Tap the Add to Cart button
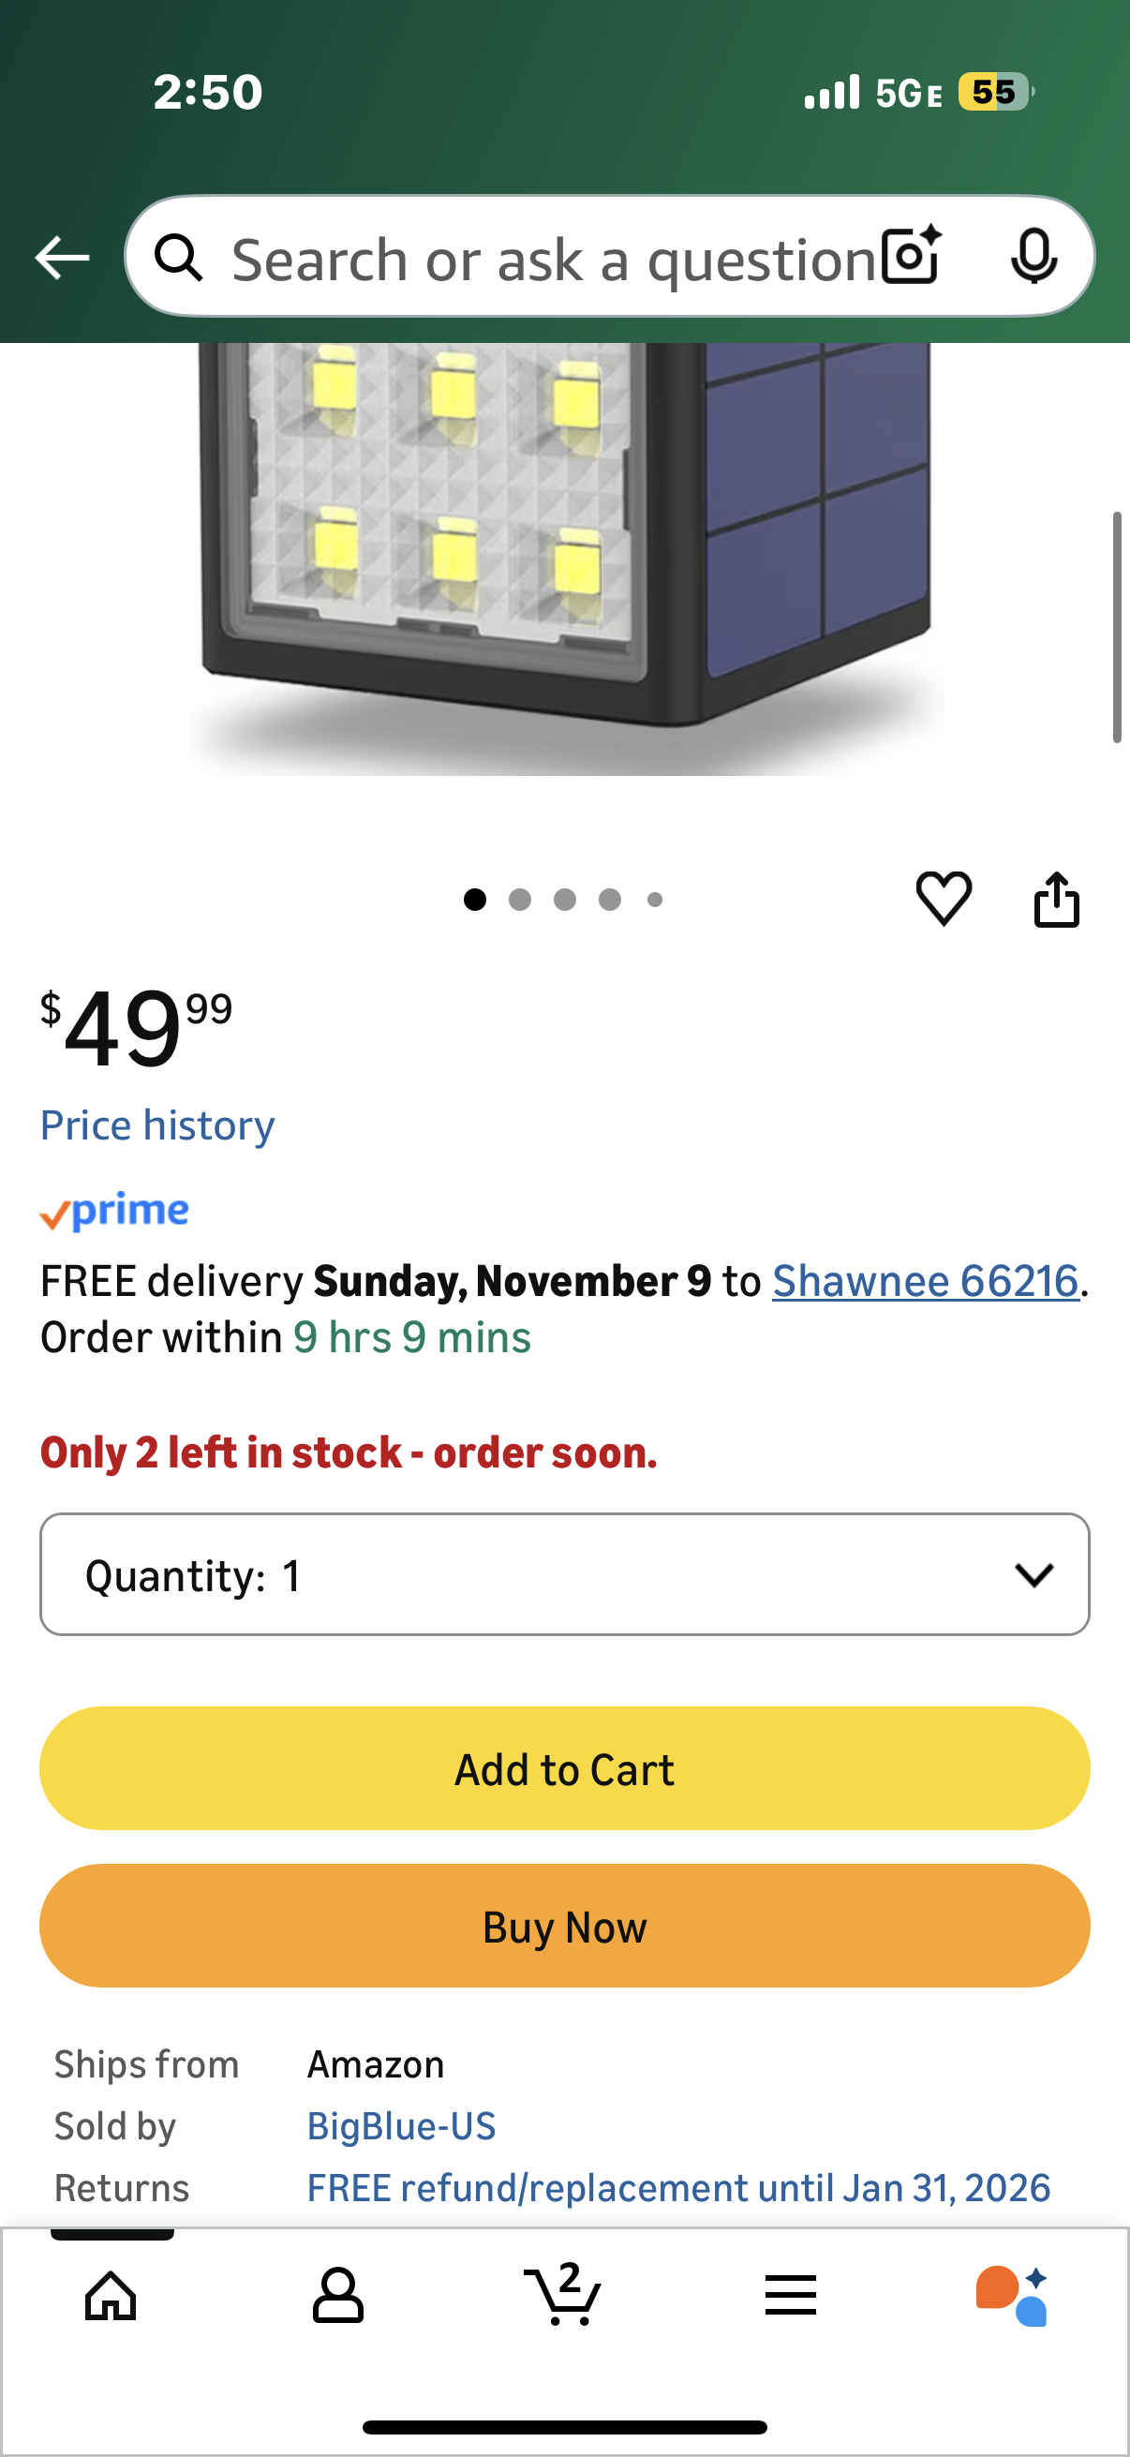1130x2457 pixels. 564,1769
